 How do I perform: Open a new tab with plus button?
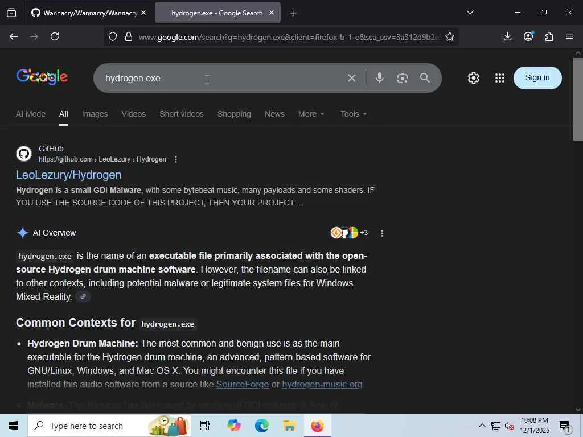(293, 13)
